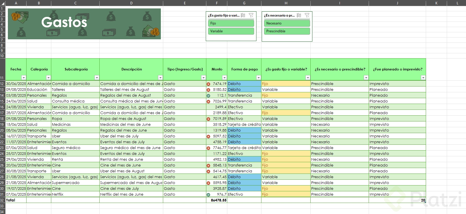Expand the '¿Es gasto fijo o variable?' column filter
This screenshot has width=466, height=214.
point(308,77)
